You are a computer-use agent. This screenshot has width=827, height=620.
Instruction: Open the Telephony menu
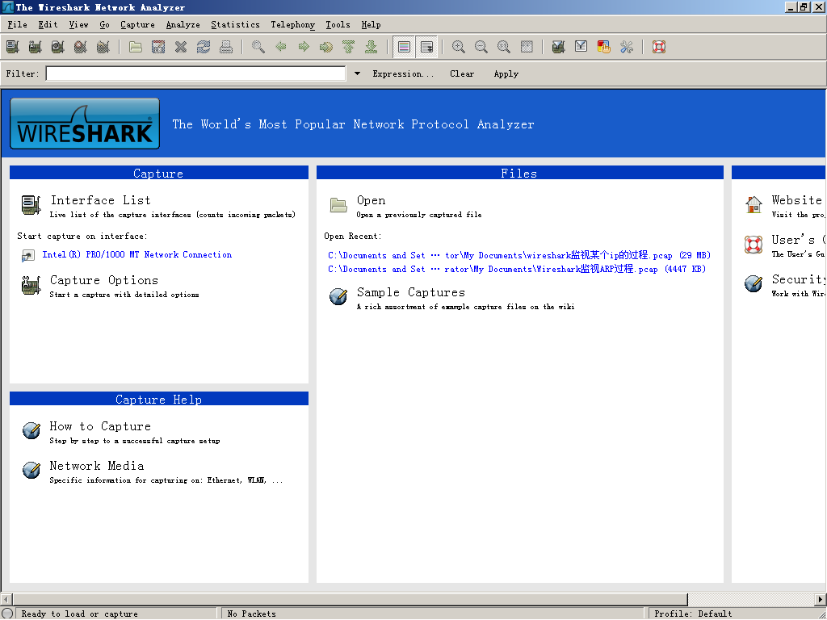click(292, 25)
